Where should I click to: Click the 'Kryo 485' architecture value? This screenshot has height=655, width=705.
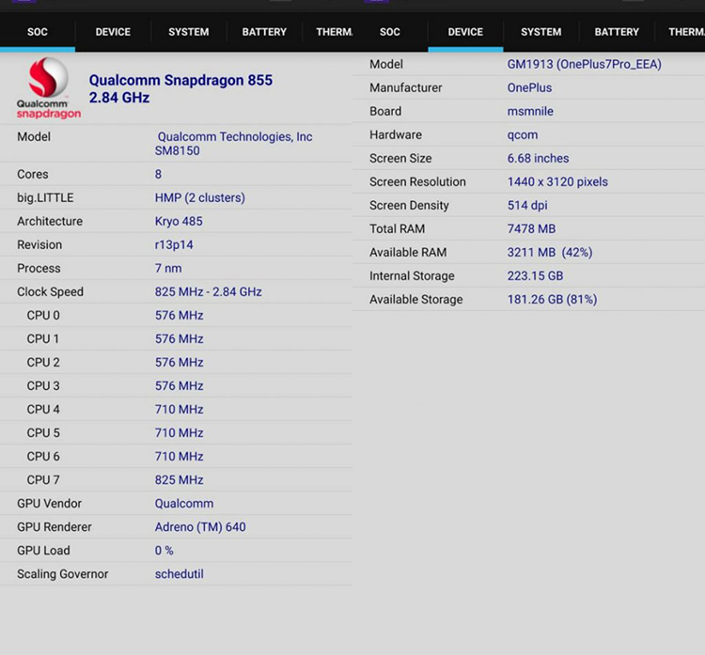pos(179,221)
